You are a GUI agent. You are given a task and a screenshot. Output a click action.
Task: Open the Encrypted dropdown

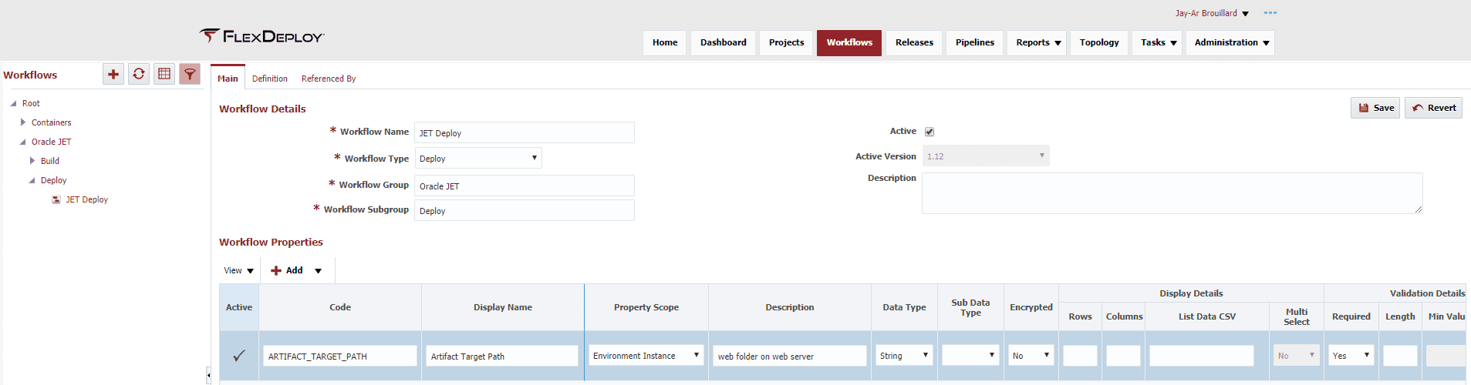(x=1031, y=355)
